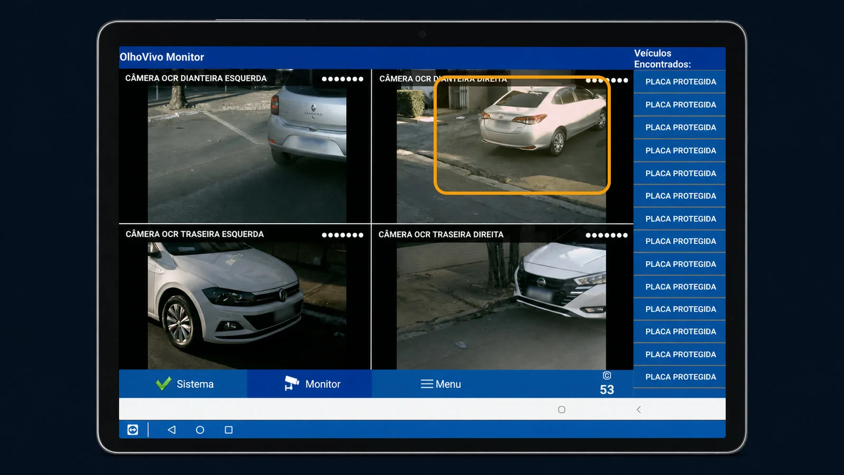Viewport: 844px width, 475px height.
Task: Click the TeamViewer icon in the bottom system bar
Action: point(133,430)
